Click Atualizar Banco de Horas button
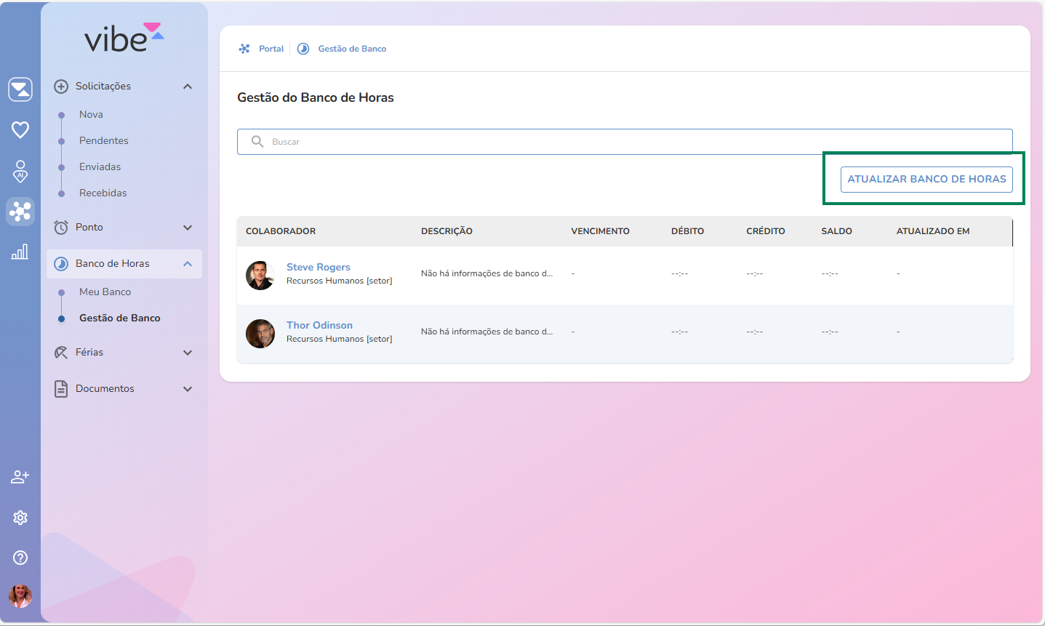This screenshot has width=1045, height=626. click(x=926, y=179)
